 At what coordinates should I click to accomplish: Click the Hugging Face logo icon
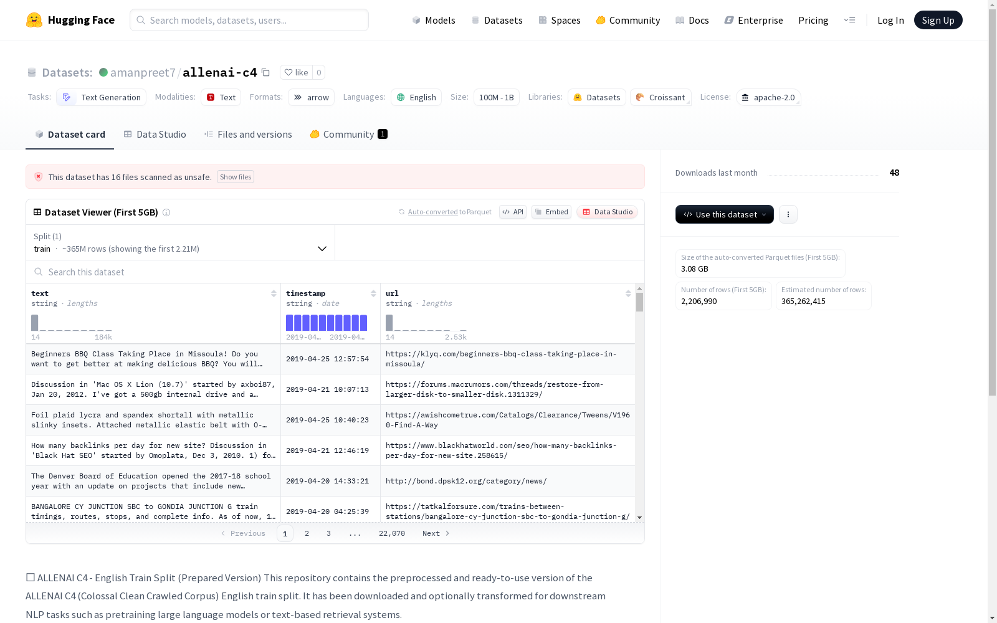[x=34, y=20]
